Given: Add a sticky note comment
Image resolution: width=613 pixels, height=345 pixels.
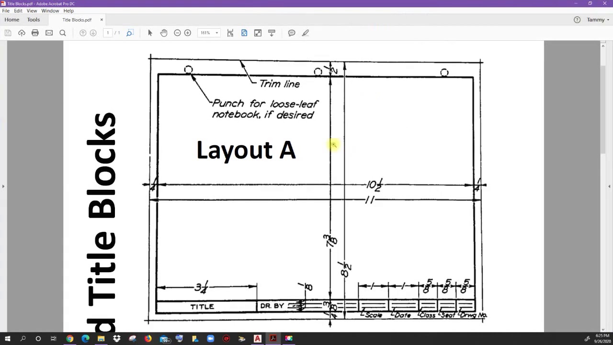Looking at the screenshot, I should pos(292,33).
